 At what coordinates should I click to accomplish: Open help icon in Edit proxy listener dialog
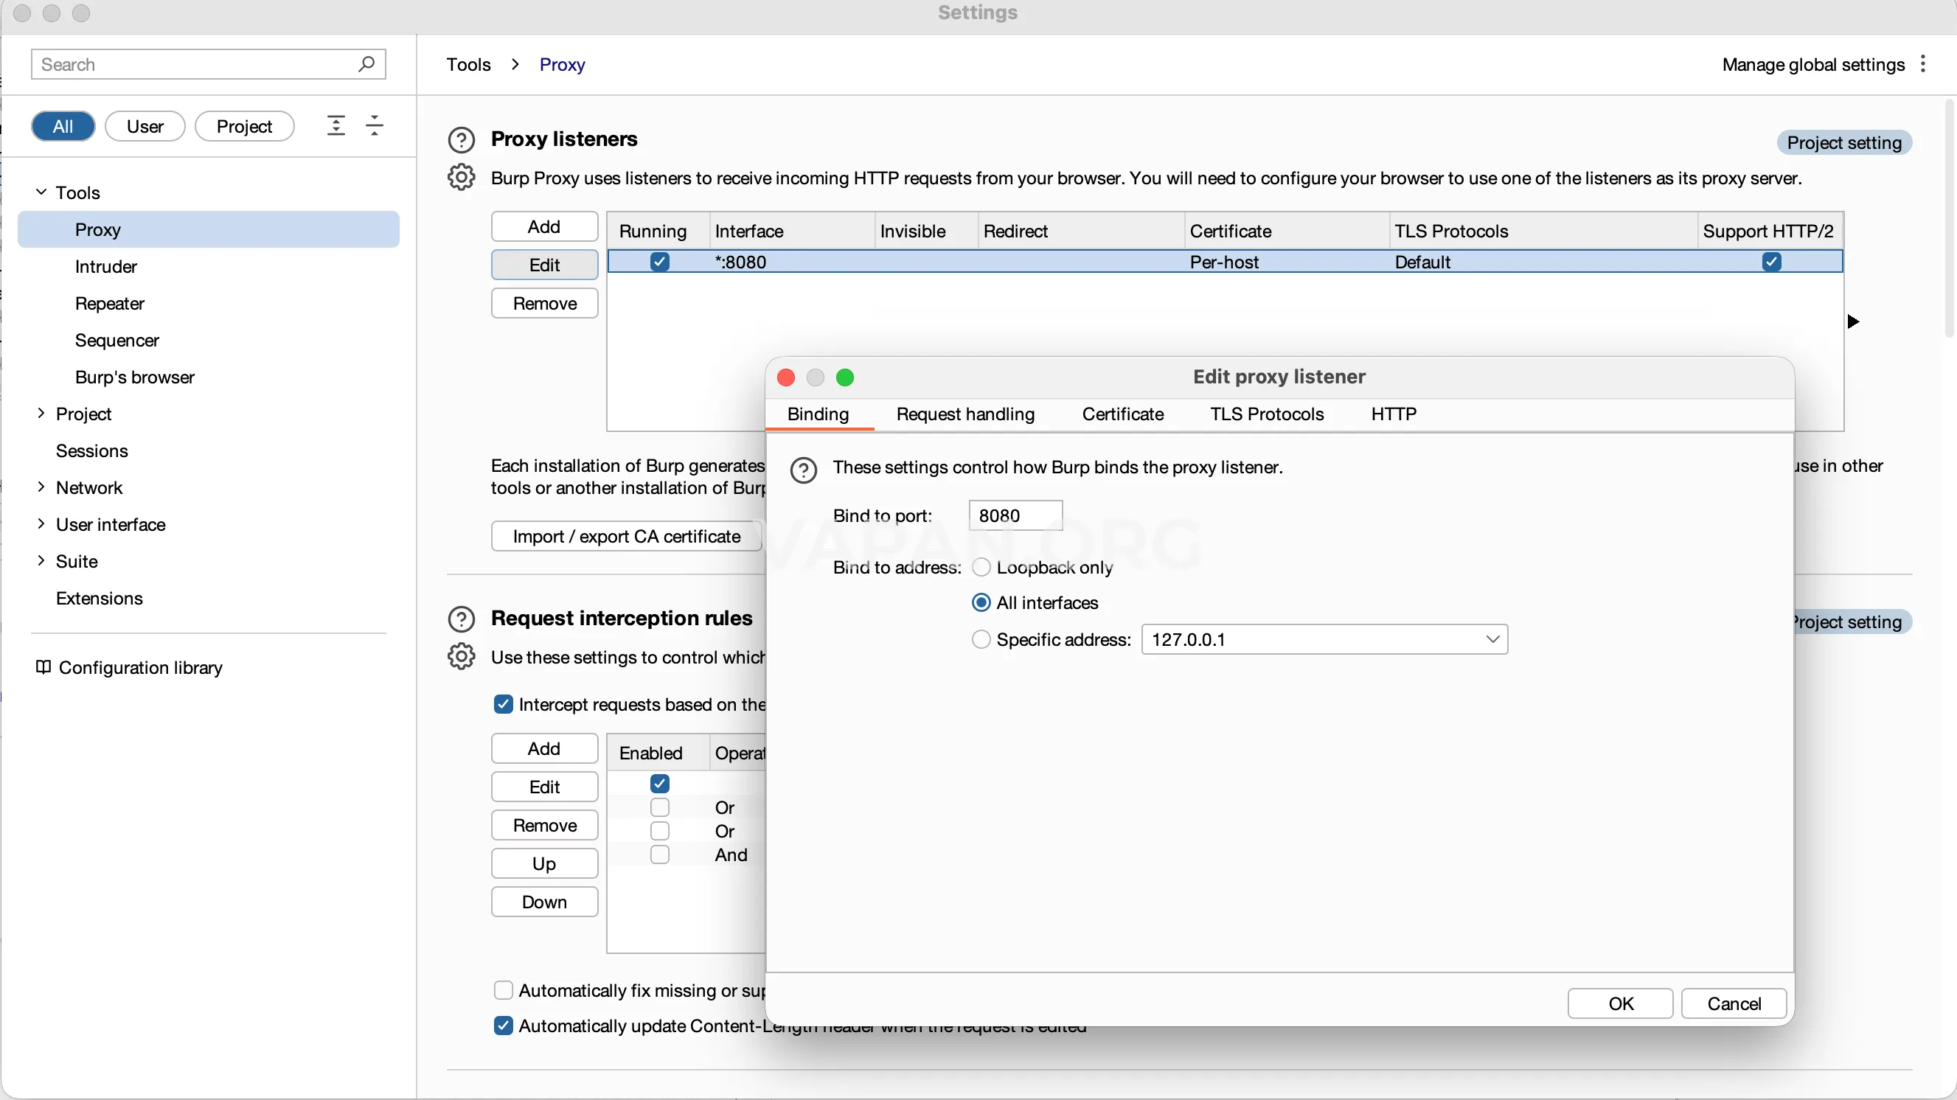pos(803,470)
